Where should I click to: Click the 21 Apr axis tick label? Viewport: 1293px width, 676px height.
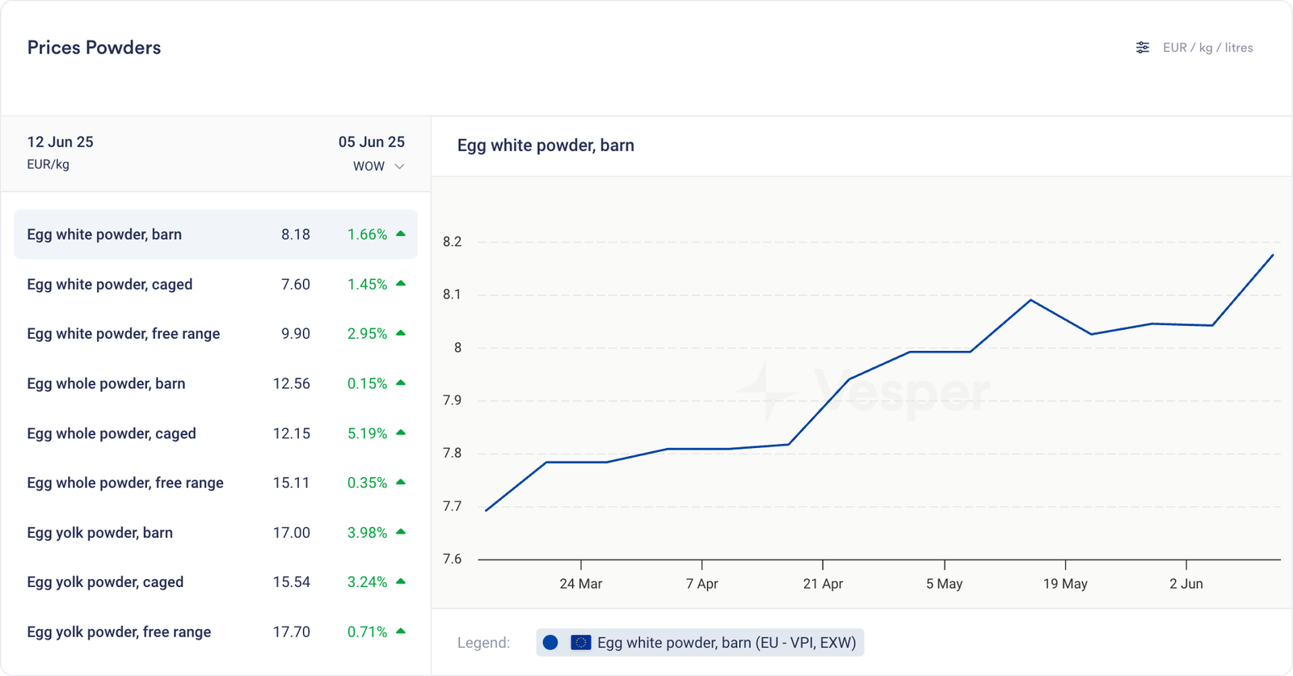pos(823,584)
